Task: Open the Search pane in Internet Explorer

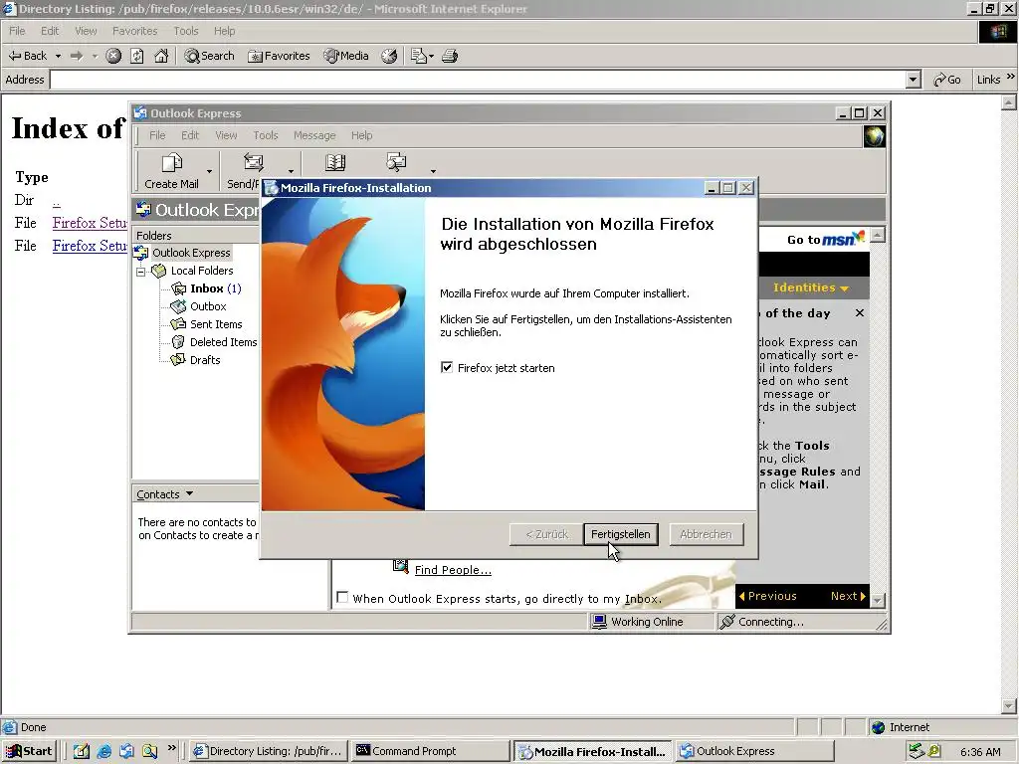Action: point(209,56)
